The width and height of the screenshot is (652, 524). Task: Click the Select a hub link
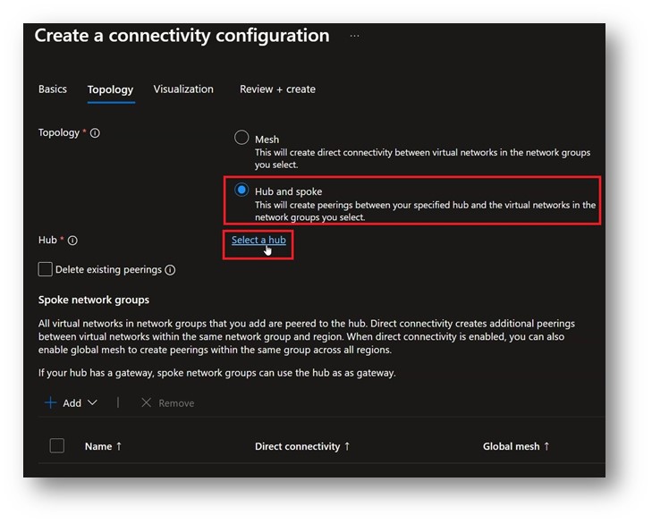258,240
